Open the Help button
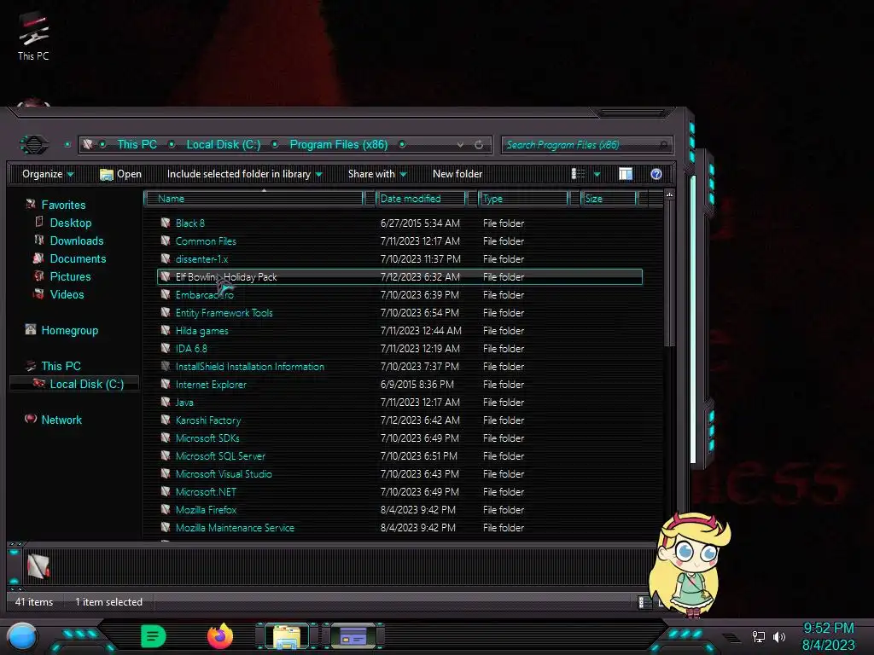874x655 pixels. [656, 174]
